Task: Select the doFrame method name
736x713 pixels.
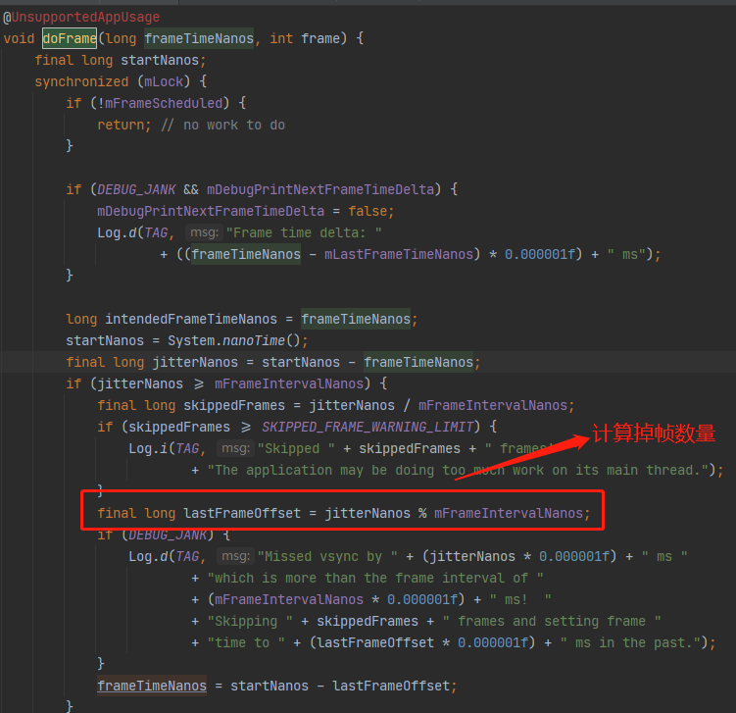Action: tap(70, 38)
